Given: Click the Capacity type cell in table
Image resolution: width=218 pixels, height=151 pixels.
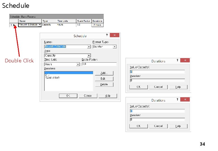Looking at the screenshot, I should pos(49,25).
